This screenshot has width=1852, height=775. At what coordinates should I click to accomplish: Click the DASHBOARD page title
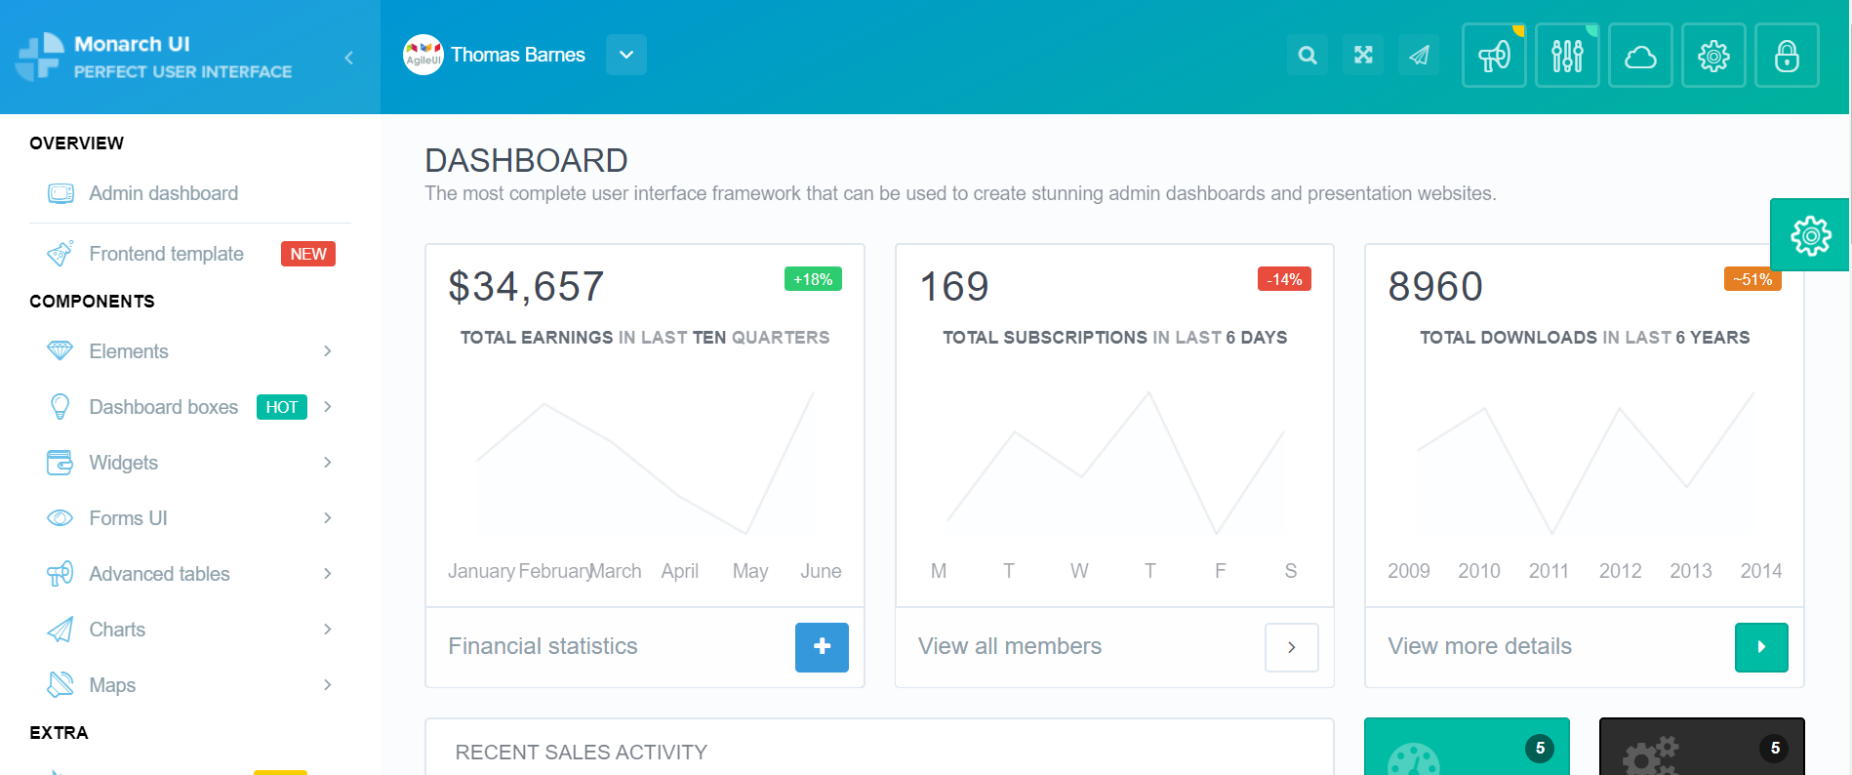coord(526,160)
